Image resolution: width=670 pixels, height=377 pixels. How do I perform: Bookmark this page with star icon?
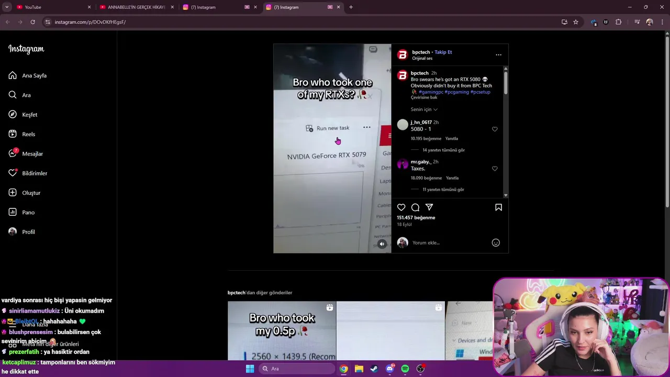point(576,22)
